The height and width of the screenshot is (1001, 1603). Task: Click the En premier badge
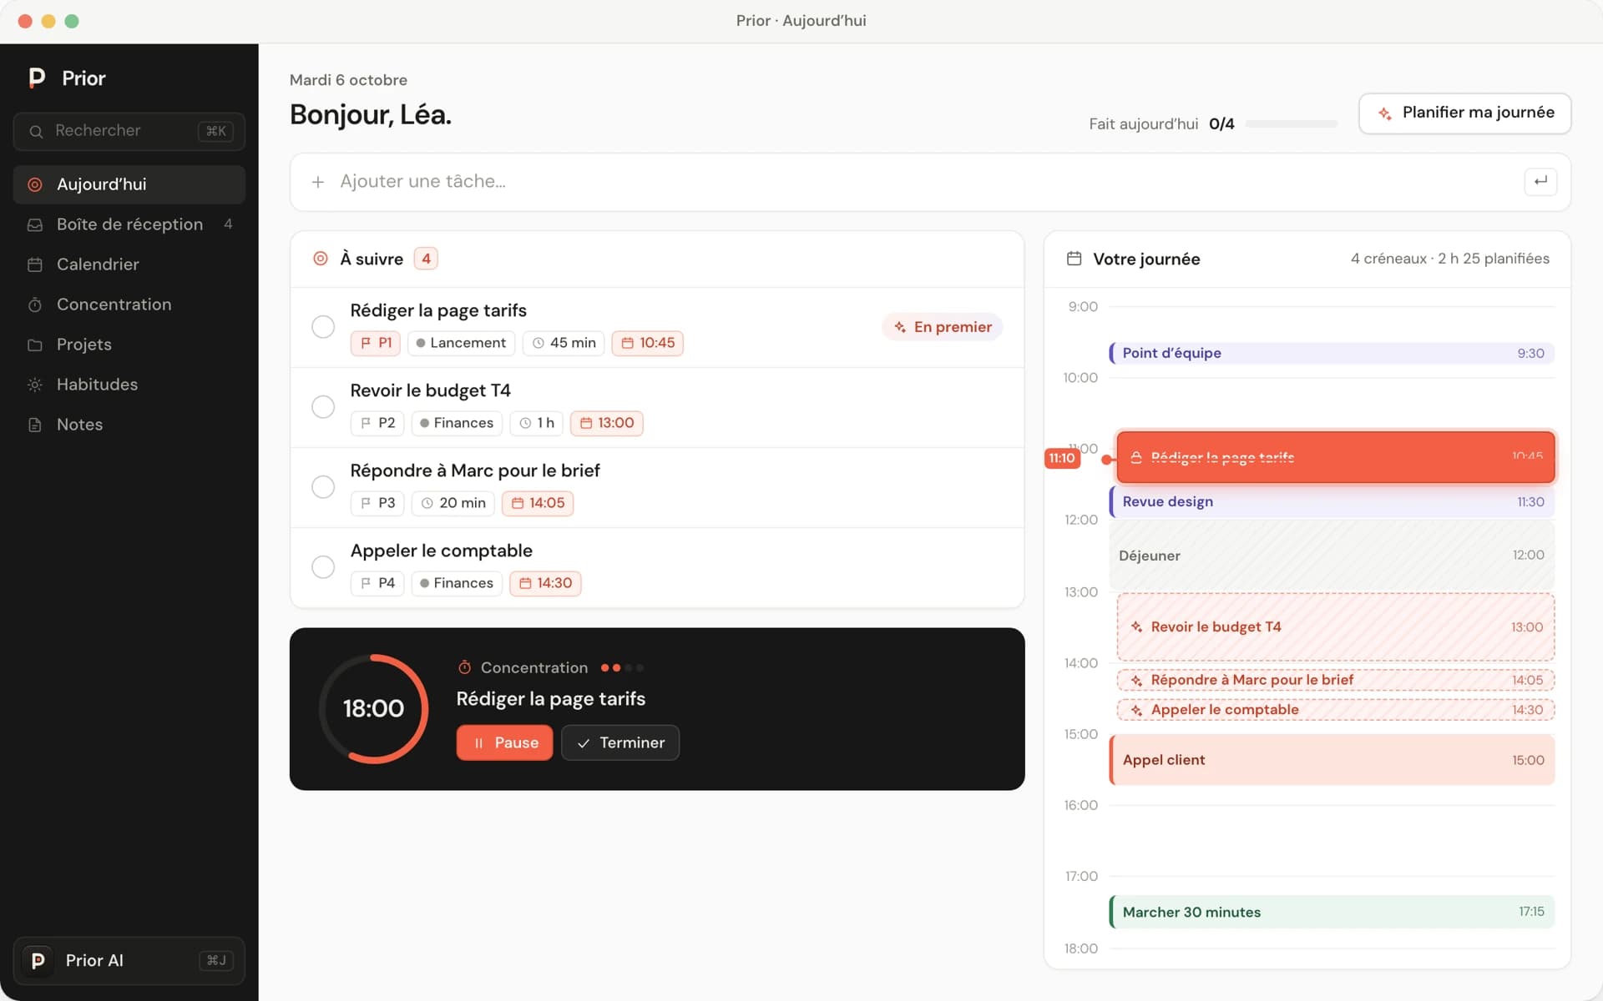pyautogui.click(x=943, y=327)
